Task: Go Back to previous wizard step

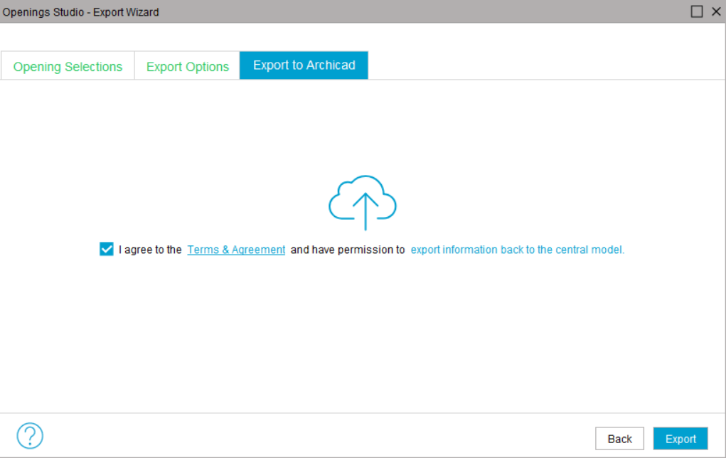Action: [x=619, y=439]
